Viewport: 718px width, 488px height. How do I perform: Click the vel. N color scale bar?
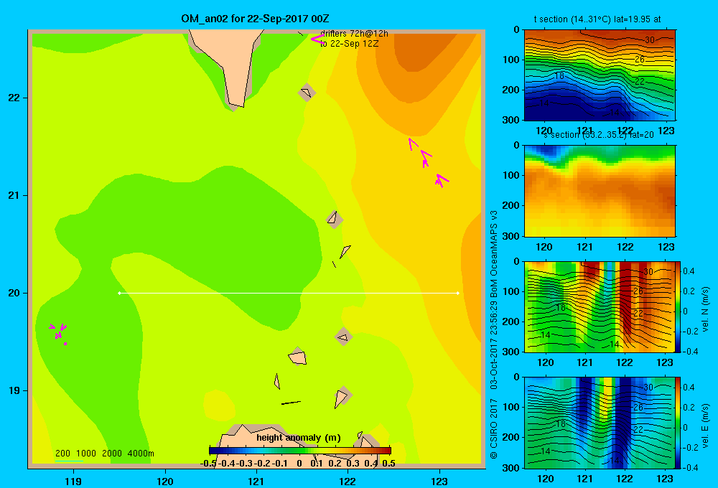coord(679,306)
